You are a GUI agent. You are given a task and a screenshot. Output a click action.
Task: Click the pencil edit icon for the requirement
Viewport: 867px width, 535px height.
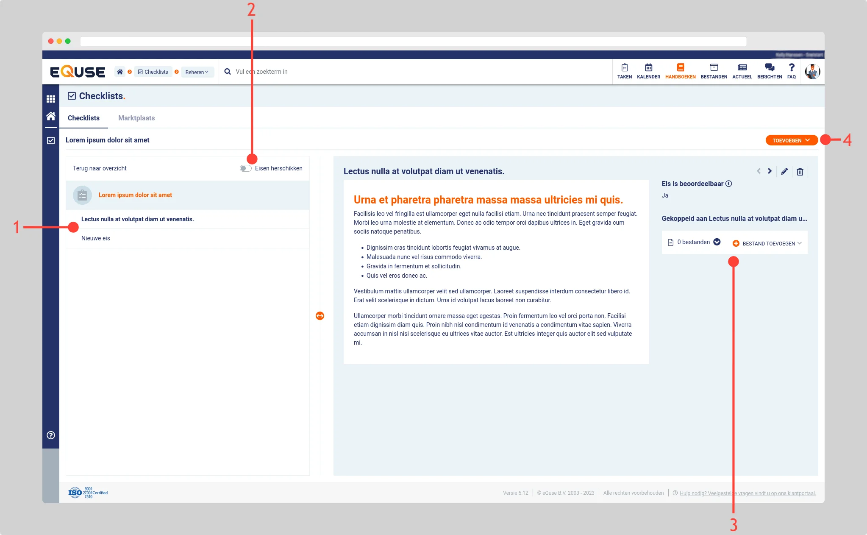[x=784, y=171]
